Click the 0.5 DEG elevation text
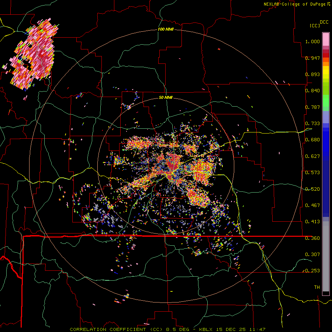The height and width of the screenshot is (332, 332). 178,329
